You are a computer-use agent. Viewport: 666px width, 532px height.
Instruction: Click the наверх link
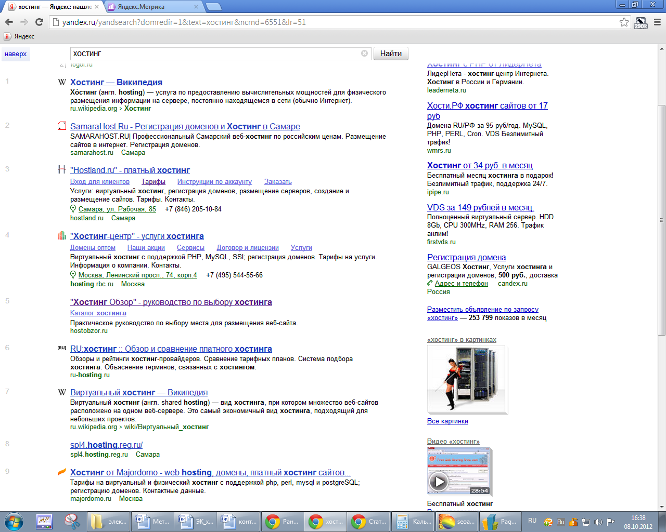pyautogui.click(x=16, y=54)
